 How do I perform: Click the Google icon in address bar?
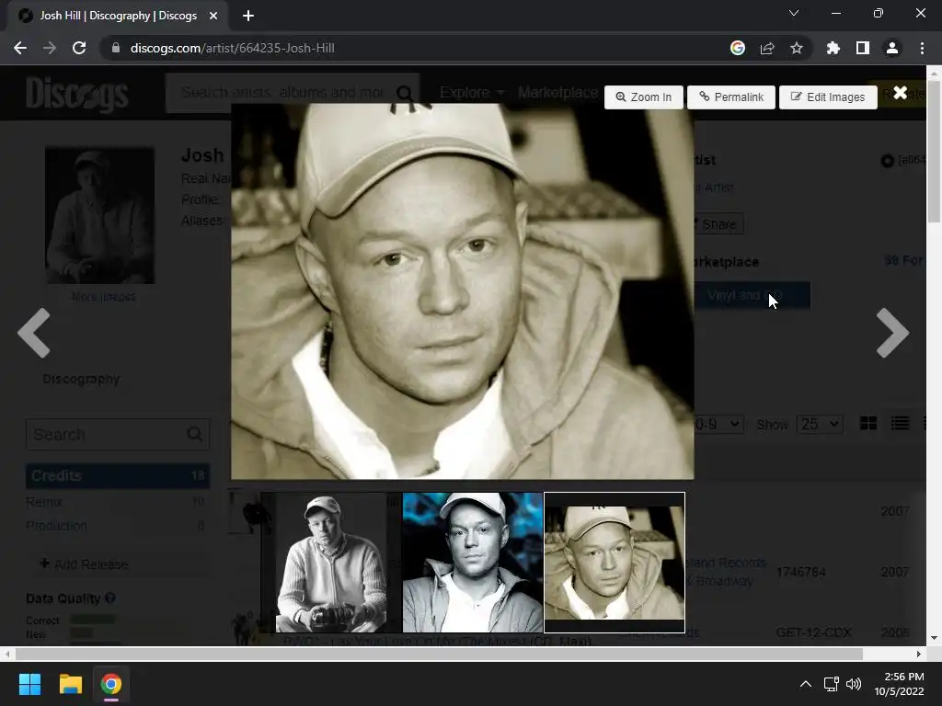tap(738, 48)
